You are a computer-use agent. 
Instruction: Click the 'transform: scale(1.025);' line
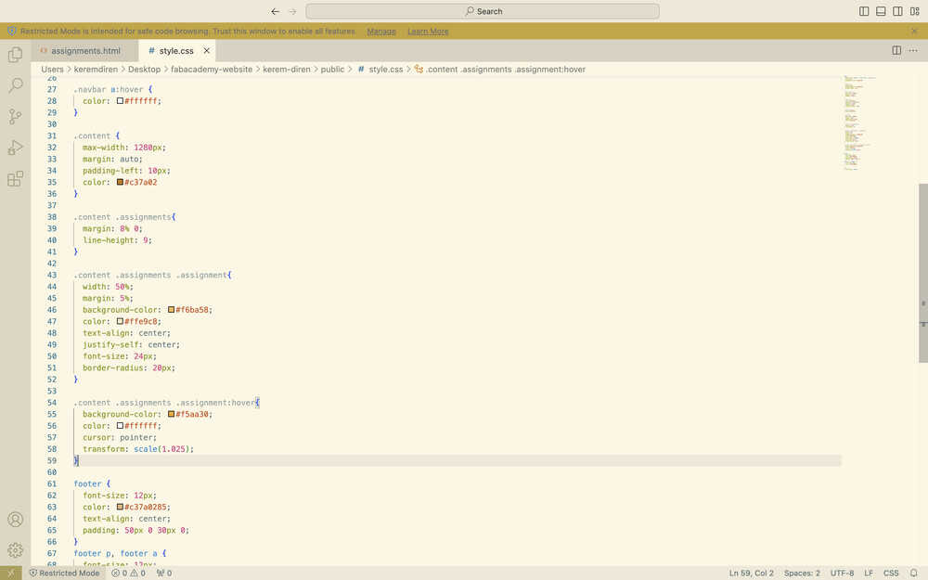[138, 449]
